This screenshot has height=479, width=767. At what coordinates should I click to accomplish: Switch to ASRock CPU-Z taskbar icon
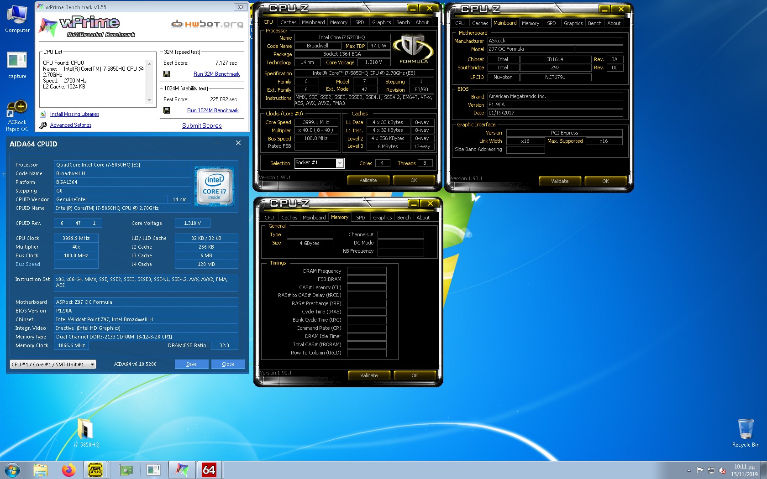pyautogui.click(x=95, y=470)
